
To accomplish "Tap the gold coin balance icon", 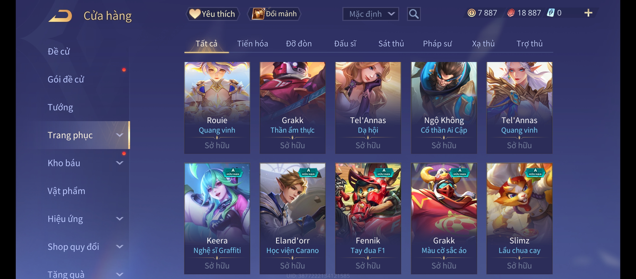I will [x=472, y=13].
